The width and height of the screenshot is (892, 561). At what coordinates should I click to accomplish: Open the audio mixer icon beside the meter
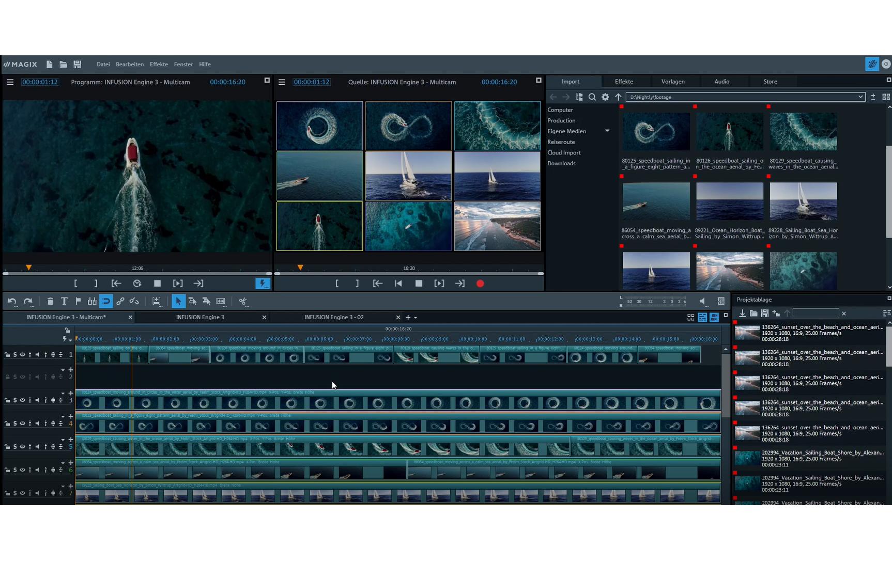point(721,301)
